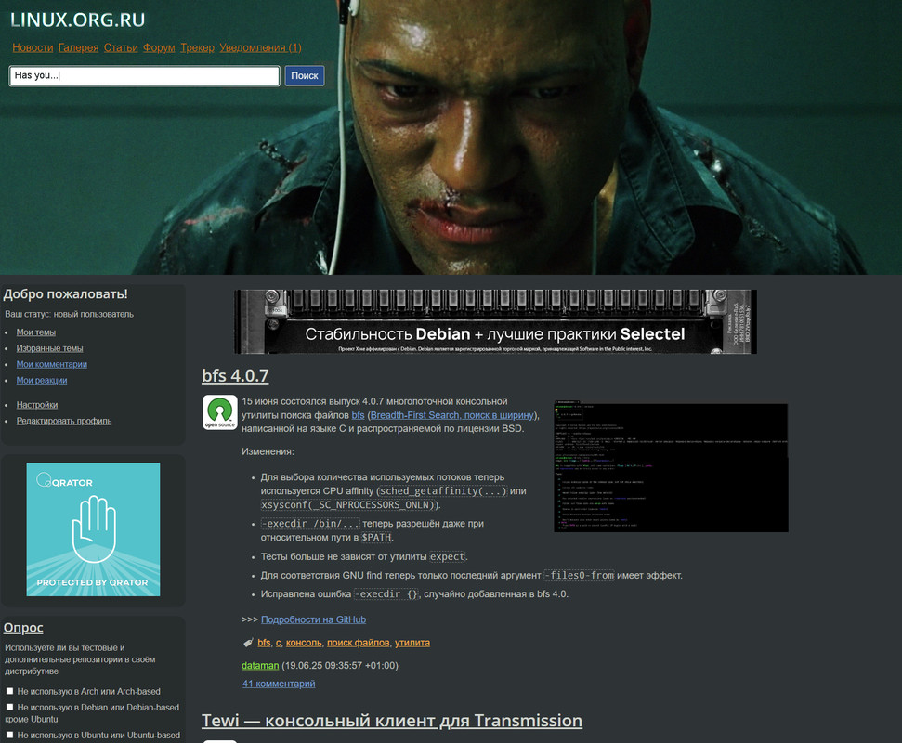Click the Qrator protected banner

[93, 529]
